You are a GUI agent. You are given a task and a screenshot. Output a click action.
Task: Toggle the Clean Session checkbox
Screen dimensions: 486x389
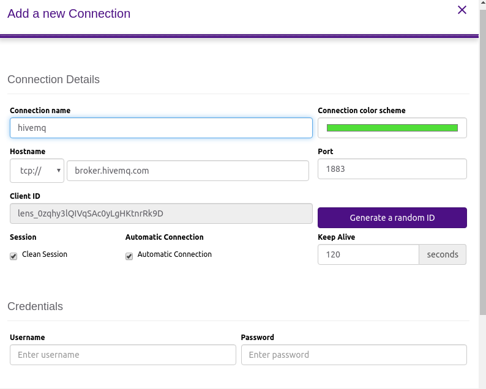pyautogui.click(x=13, y=256)
